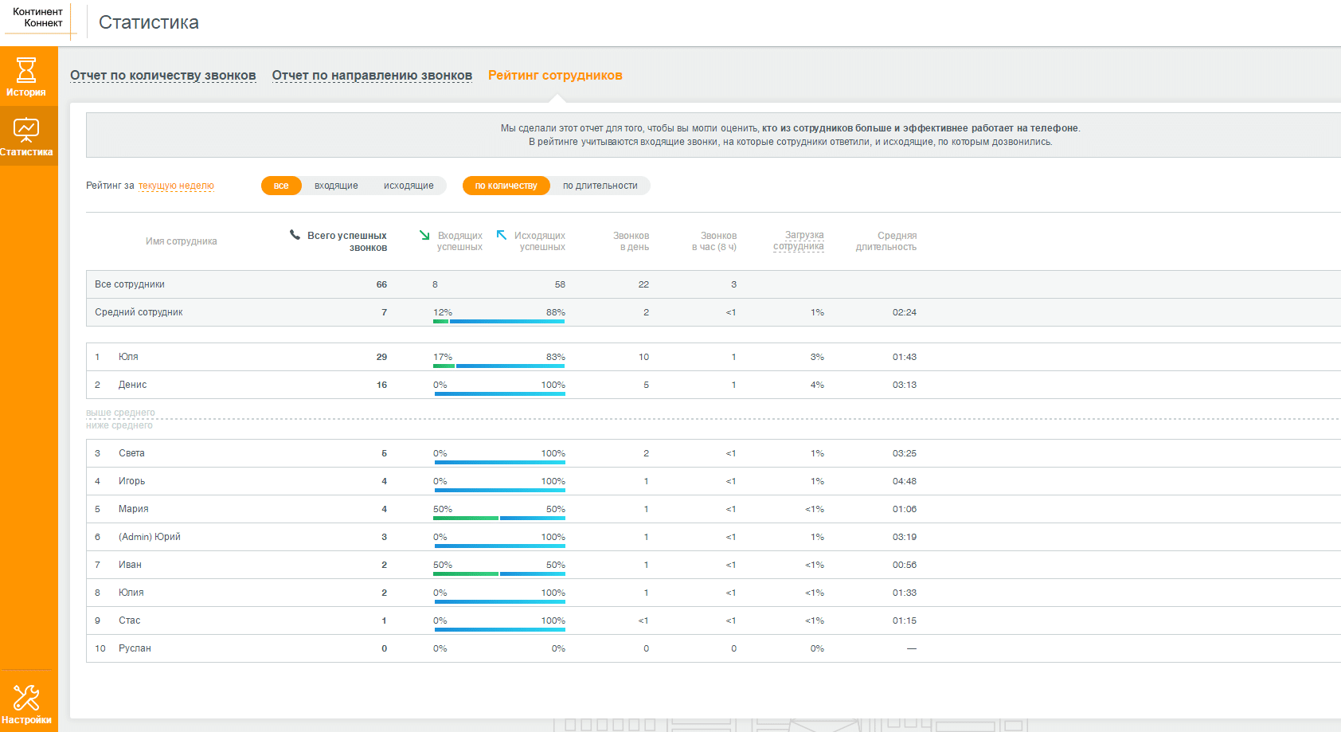
Task: Click the Статистика page title
Action: point(149,22)
